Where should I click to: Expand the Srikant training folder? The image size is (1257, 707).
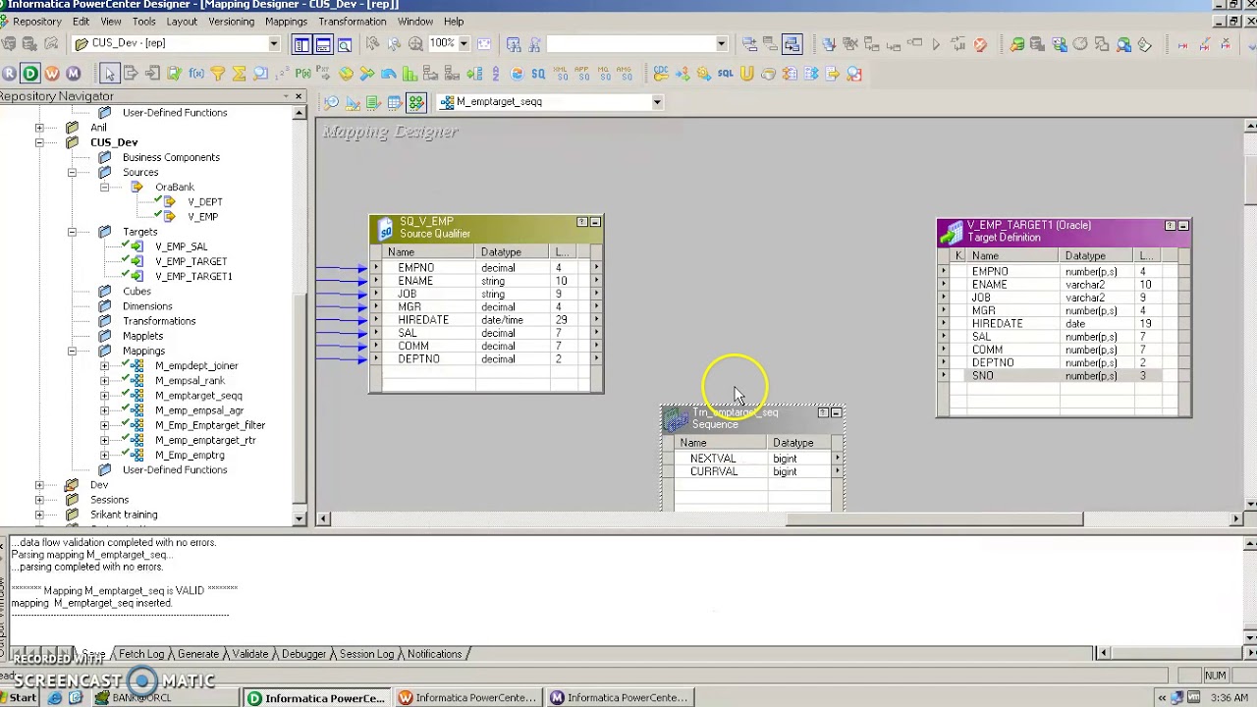39,515
